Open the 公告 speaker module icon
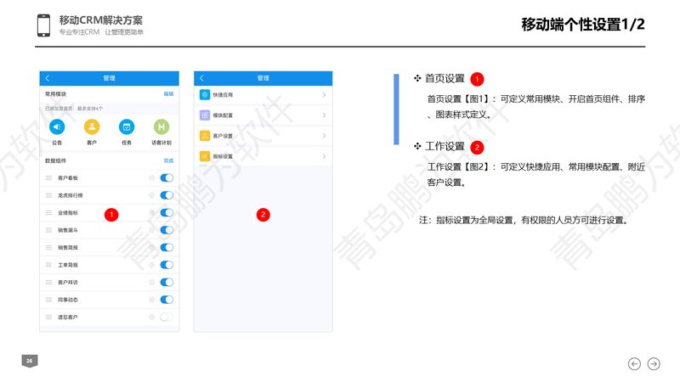 (57, 126)
